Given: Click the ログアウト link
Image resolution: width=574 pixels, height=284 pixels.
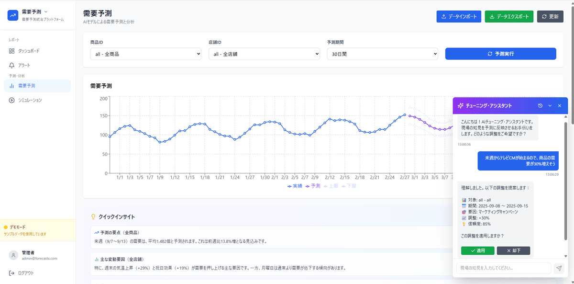Looking at the screenshot, I should click(x=22, y=273).
